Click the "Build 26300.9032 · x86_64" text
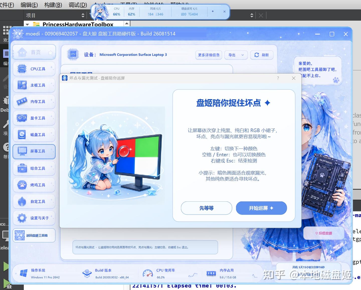361x290 pixels. click(x=112, y=277)
